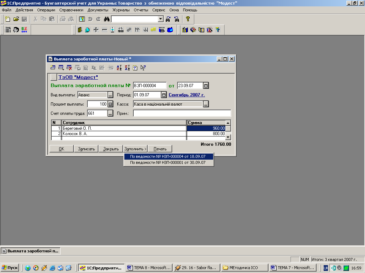Switch to МЕтодичка ІСО folder taskbar item
Image resolution: width=365 pixels, height=273 pixels.
point(245,268)
